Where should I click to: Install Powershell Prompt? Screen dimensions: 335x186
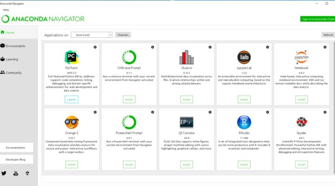tap(129, 164)
